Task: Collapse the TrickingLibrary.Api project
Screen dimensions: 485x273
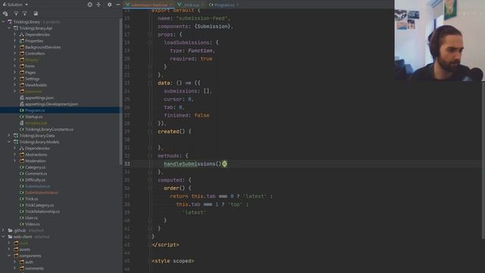Action: (9, 28)
